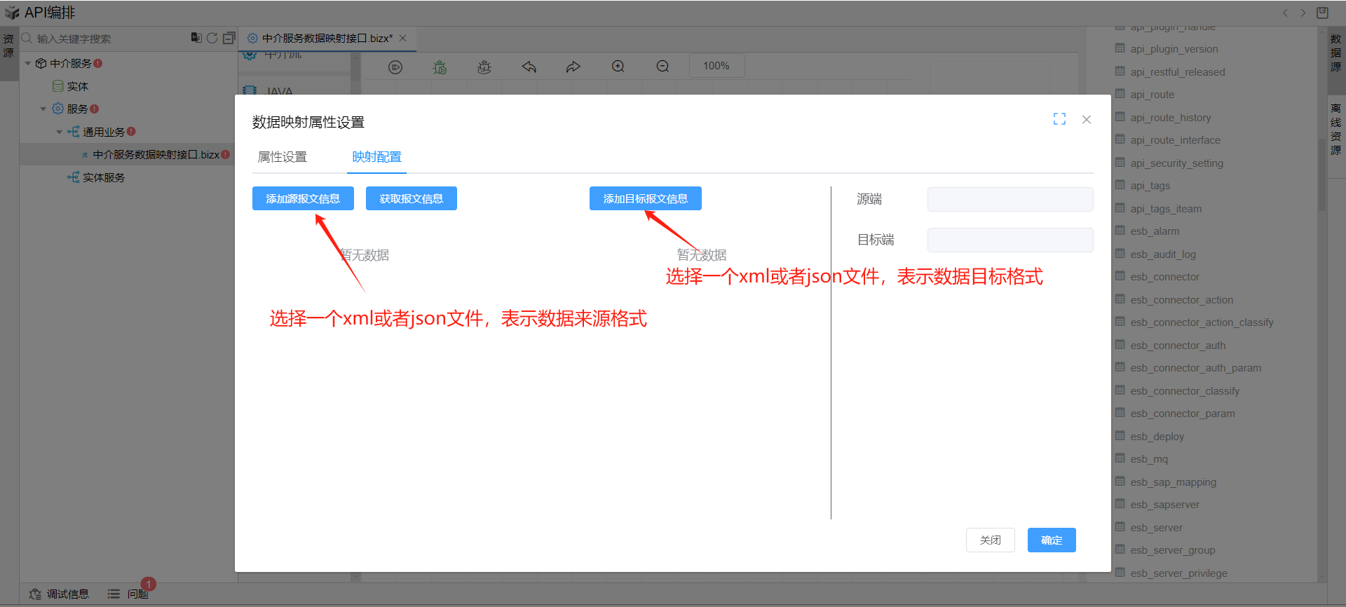Close the 中介服务数据映射接口.bizx editor tab
The height and width of the screenshot is (607, 1346).
tap(403, 38)
